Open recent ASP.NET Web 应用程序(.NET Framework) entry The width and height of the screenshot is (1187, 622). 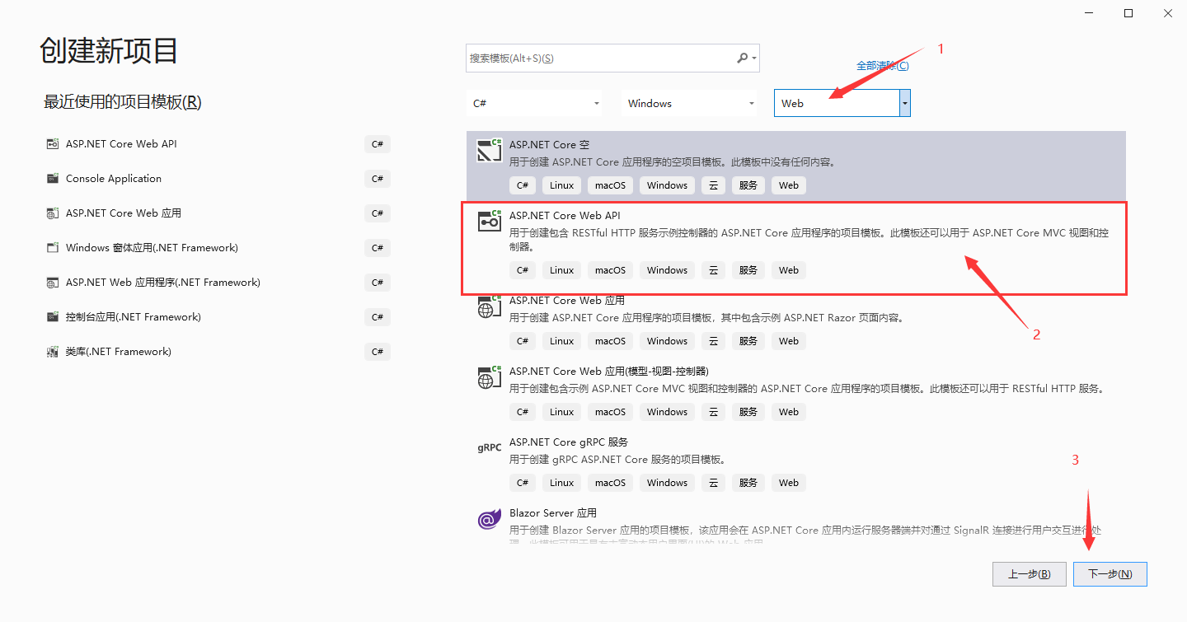click(218, 283)
